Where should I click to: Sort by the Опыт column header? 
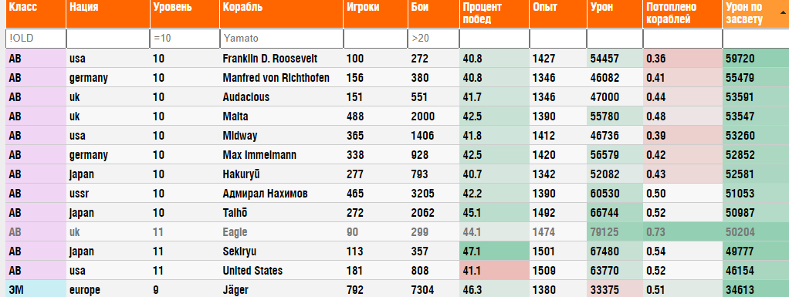(x=558, y=14)
